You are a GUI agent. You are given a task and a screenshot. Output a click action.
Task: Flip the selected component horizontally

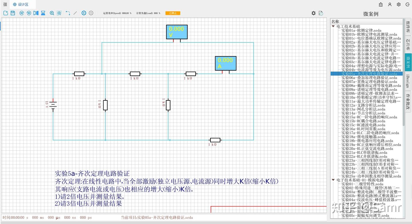[x=36, y=13]
